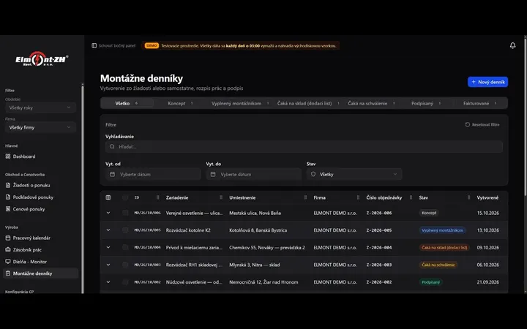Select the Fakturované tab
The image size is (527, 329).
pos(479,103)
